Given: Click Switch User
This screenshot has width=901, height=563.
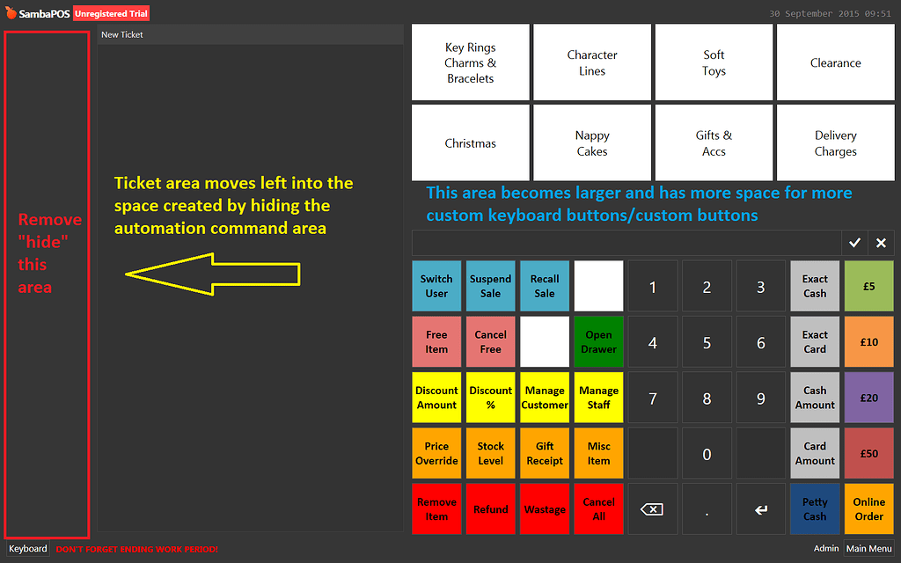Looking at the screenshot, I should pyautogui.click(x=436, y=285).
